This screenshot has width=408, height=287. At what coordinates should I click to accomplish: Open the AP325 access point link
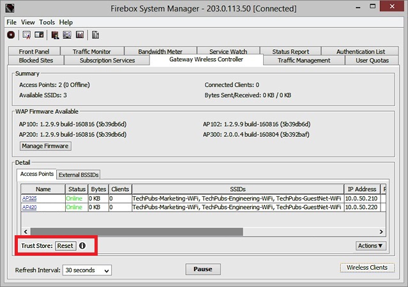click(x=29, y=198)
